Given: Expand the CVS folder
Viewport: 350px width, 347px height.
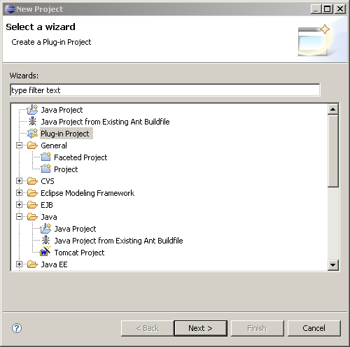Looking at the screenshot, I should [x=20, y=181].
